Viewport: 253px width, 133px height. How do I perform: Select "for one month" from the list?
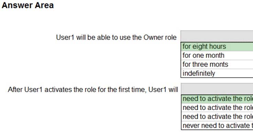[217, 56]
